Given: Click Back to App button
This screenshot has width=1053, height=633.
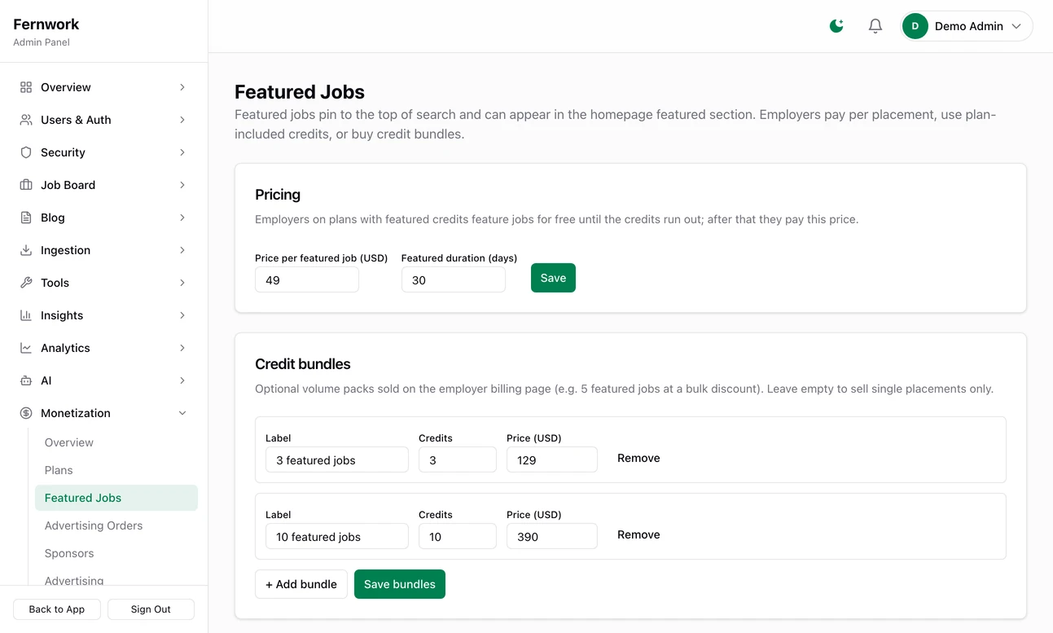Looking at the screenshot, I should [57, 609].
